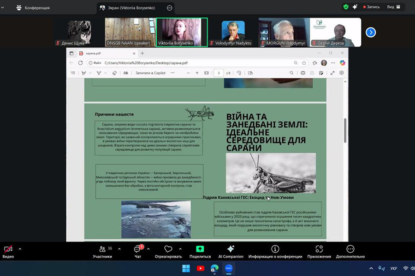The height and width of the screenshot is (276, 415).
Task: Toggle video camera on (Видео)
Action: (8, 249)
